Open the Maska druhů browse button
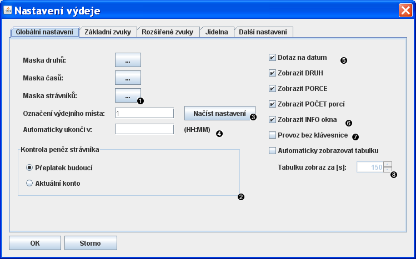 point(128,60)
